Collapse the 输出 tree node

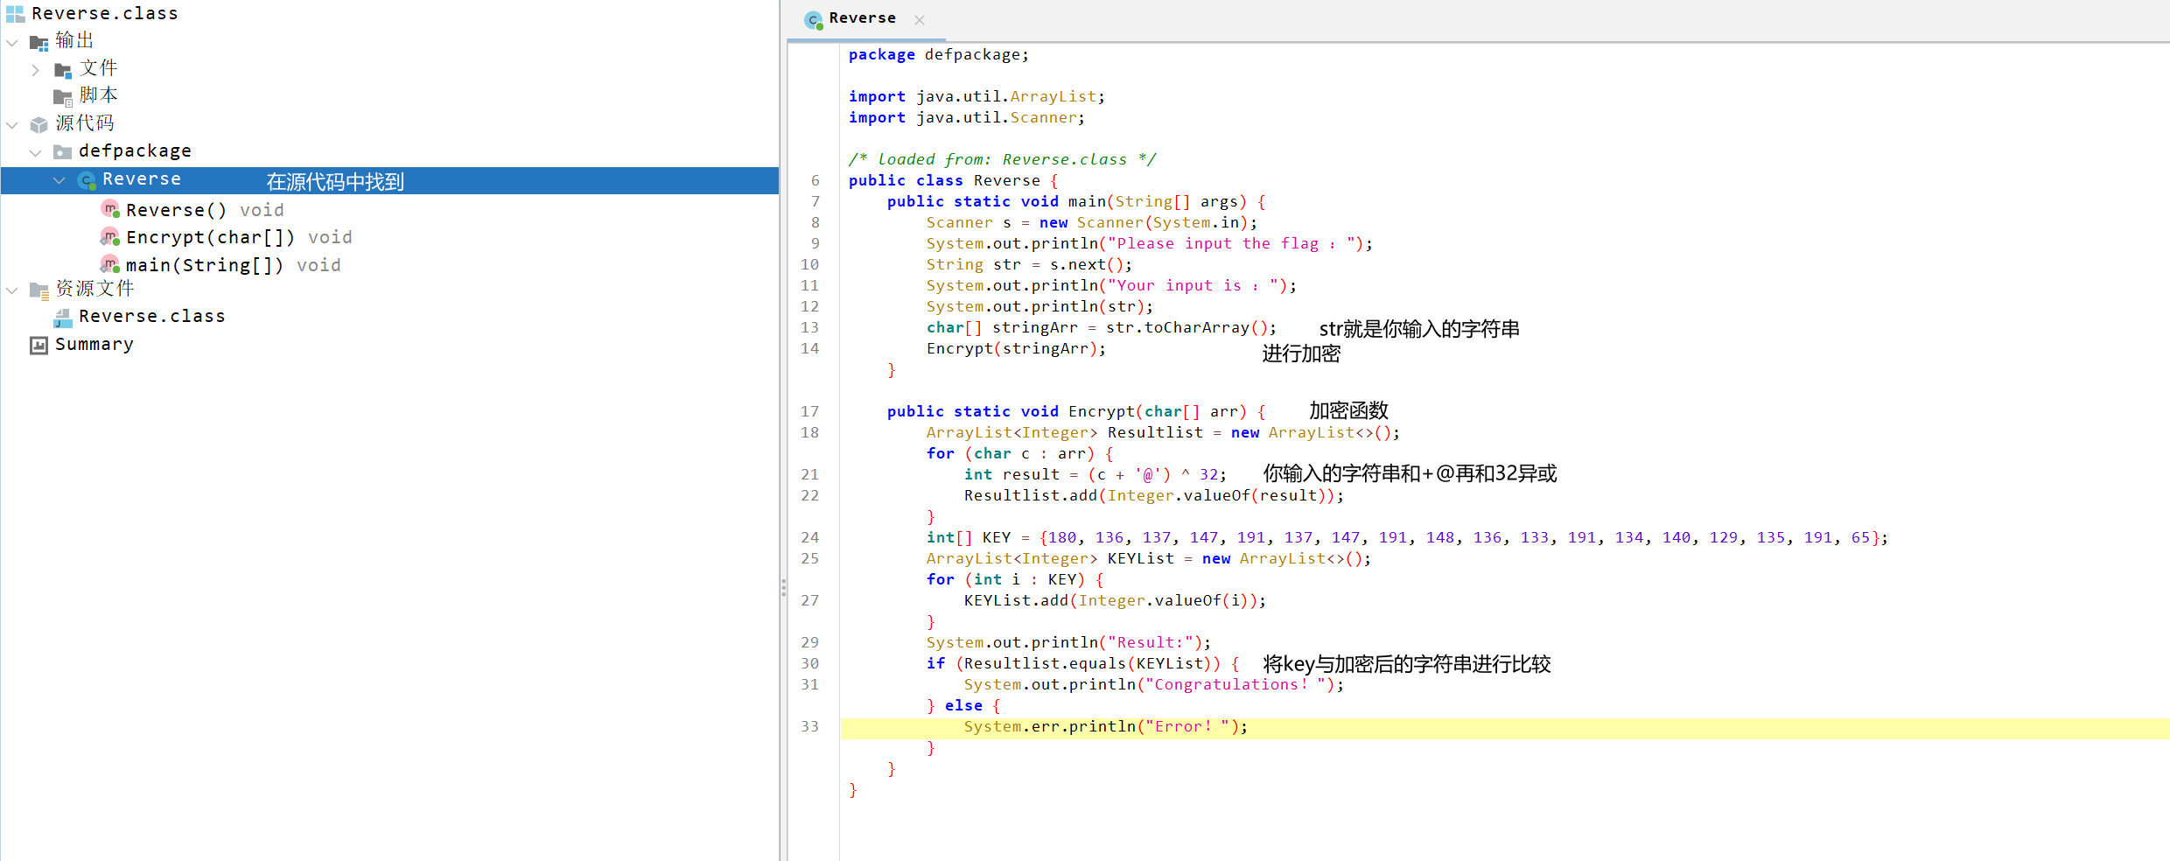pyautogui.click(x=12, y=42)
